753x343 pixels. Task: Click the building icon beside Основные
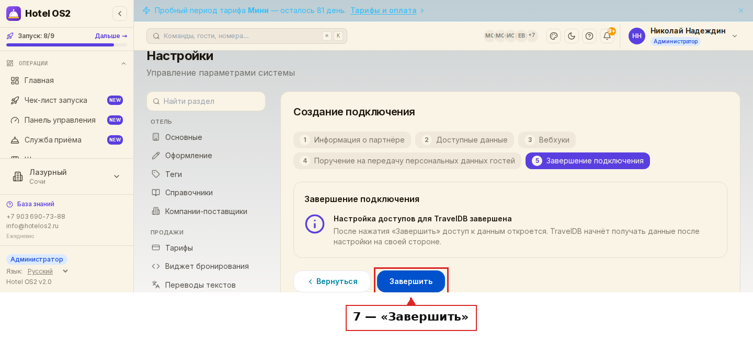[156, 137]
